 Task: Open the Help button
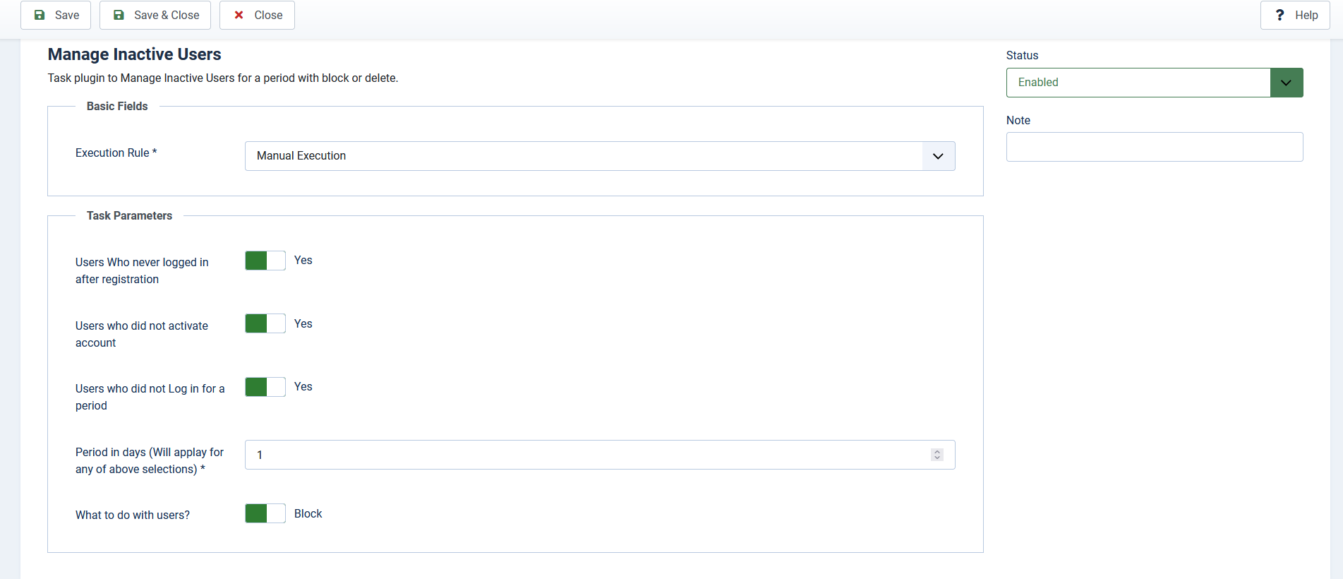1294,15
